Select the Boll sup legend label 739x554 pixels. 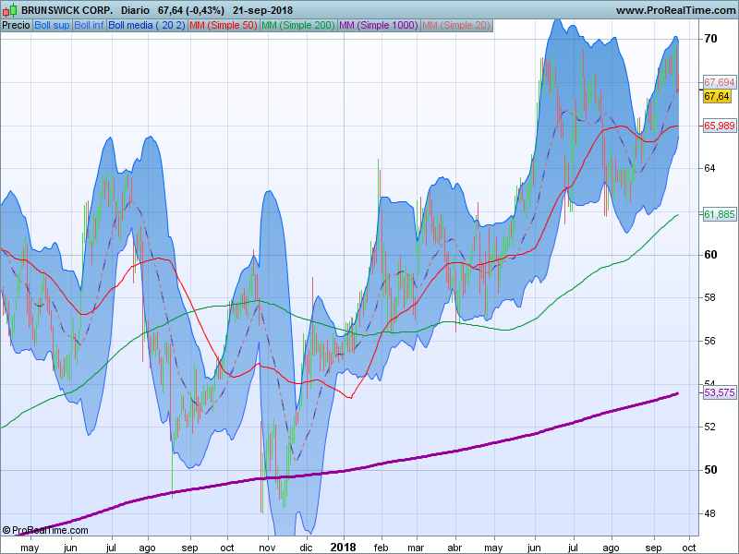click(x=52, y=26)
